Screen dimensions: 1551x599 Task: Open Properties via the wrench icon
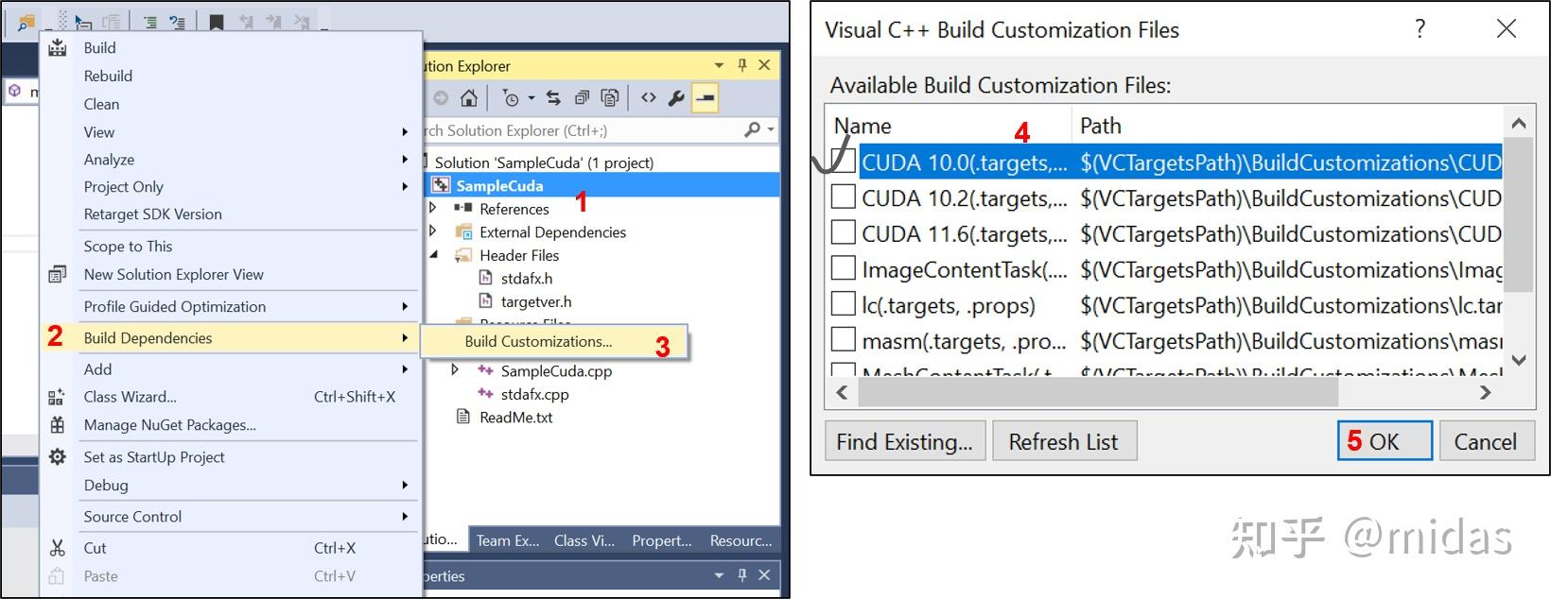tap(676, 98)
